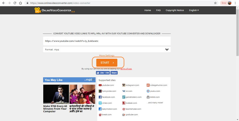Viewport: 239px width, 121px height.
Task: Click the browser forward arrow
Action: (9, 3)
